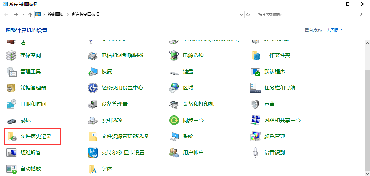Open the 日期和时间 calendar clock icon
The height and width of the screenshot is (176, 370).
pos(11,104)
